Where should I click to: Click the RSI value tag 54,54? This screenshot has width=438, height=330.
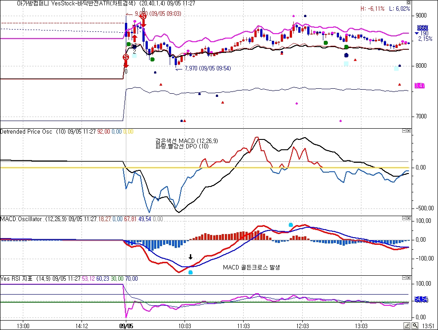(421, 300)
